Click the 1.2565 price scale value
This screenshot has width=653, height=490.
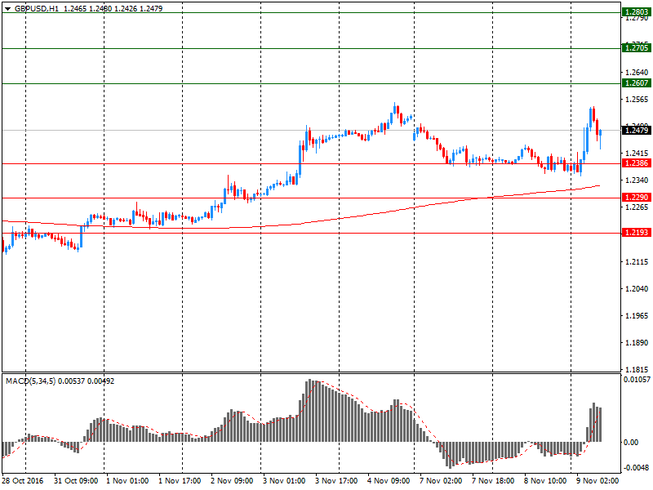point(637,99)
